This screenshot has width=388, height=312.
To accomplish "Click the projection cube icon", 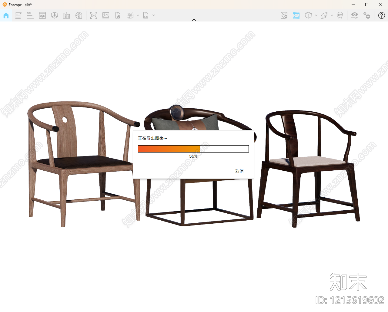I will [x=308, y=15].
